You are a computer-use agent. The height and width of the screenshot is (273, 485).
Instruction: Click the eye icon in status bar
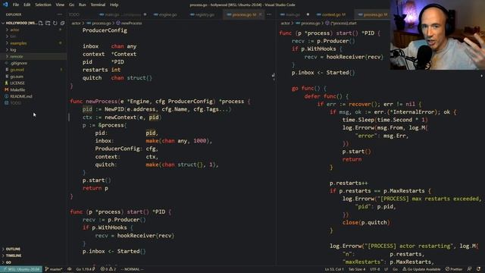69,269
